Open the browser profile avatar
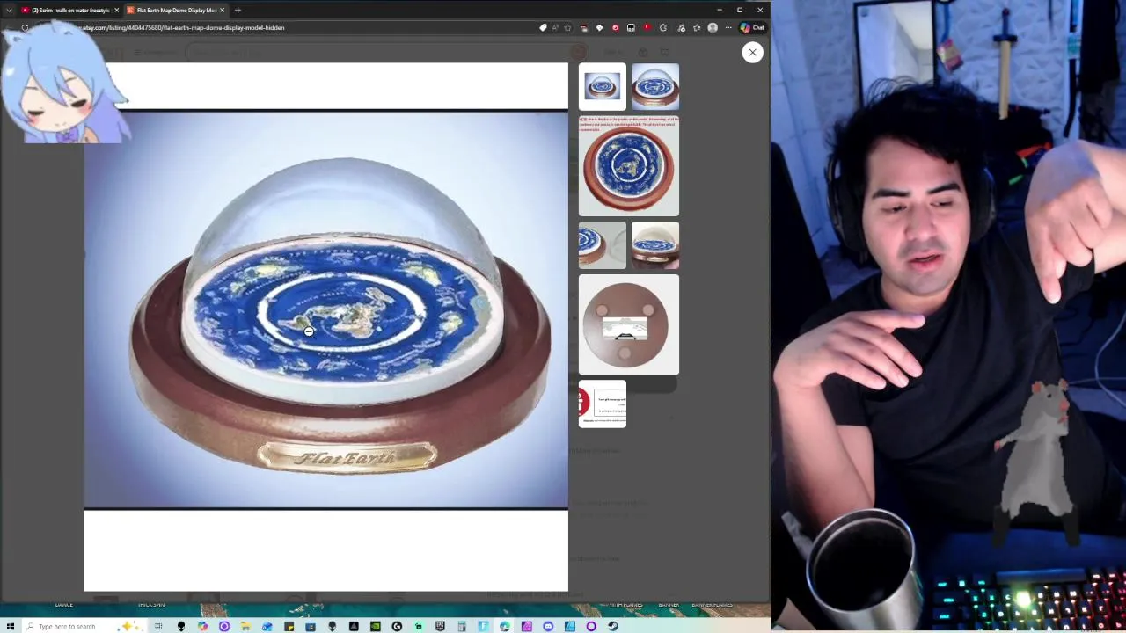This screenshot has width=1126, height=633. coord(713,27)
